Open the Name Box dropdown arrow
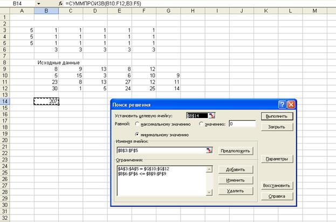Image resolution: width=336 pixels, height=222 pixels. tap(39, 3)
